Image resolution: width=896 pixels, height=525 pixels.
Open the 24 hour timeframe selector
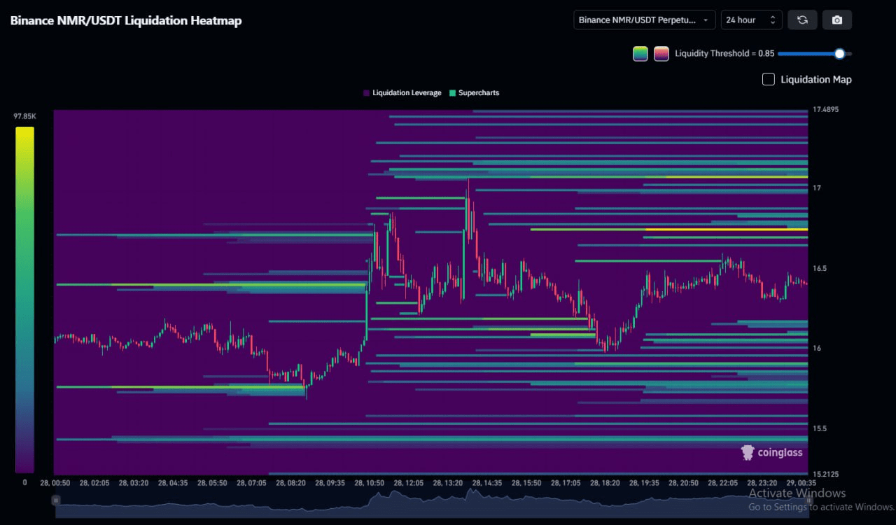click(752, 20)
